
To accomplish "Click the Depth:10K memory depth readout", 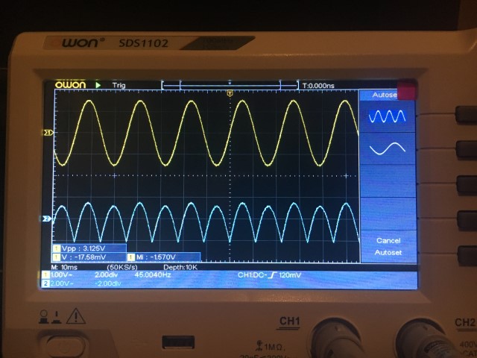I will point(180,267).
